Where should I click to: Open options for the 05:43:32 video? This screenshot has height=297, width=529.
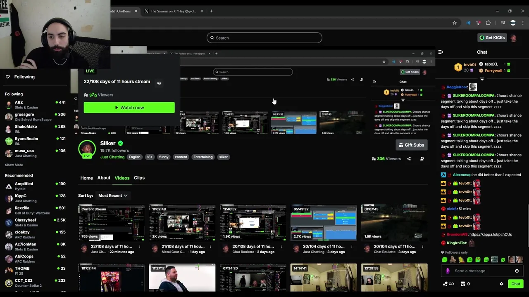[352, 247]
